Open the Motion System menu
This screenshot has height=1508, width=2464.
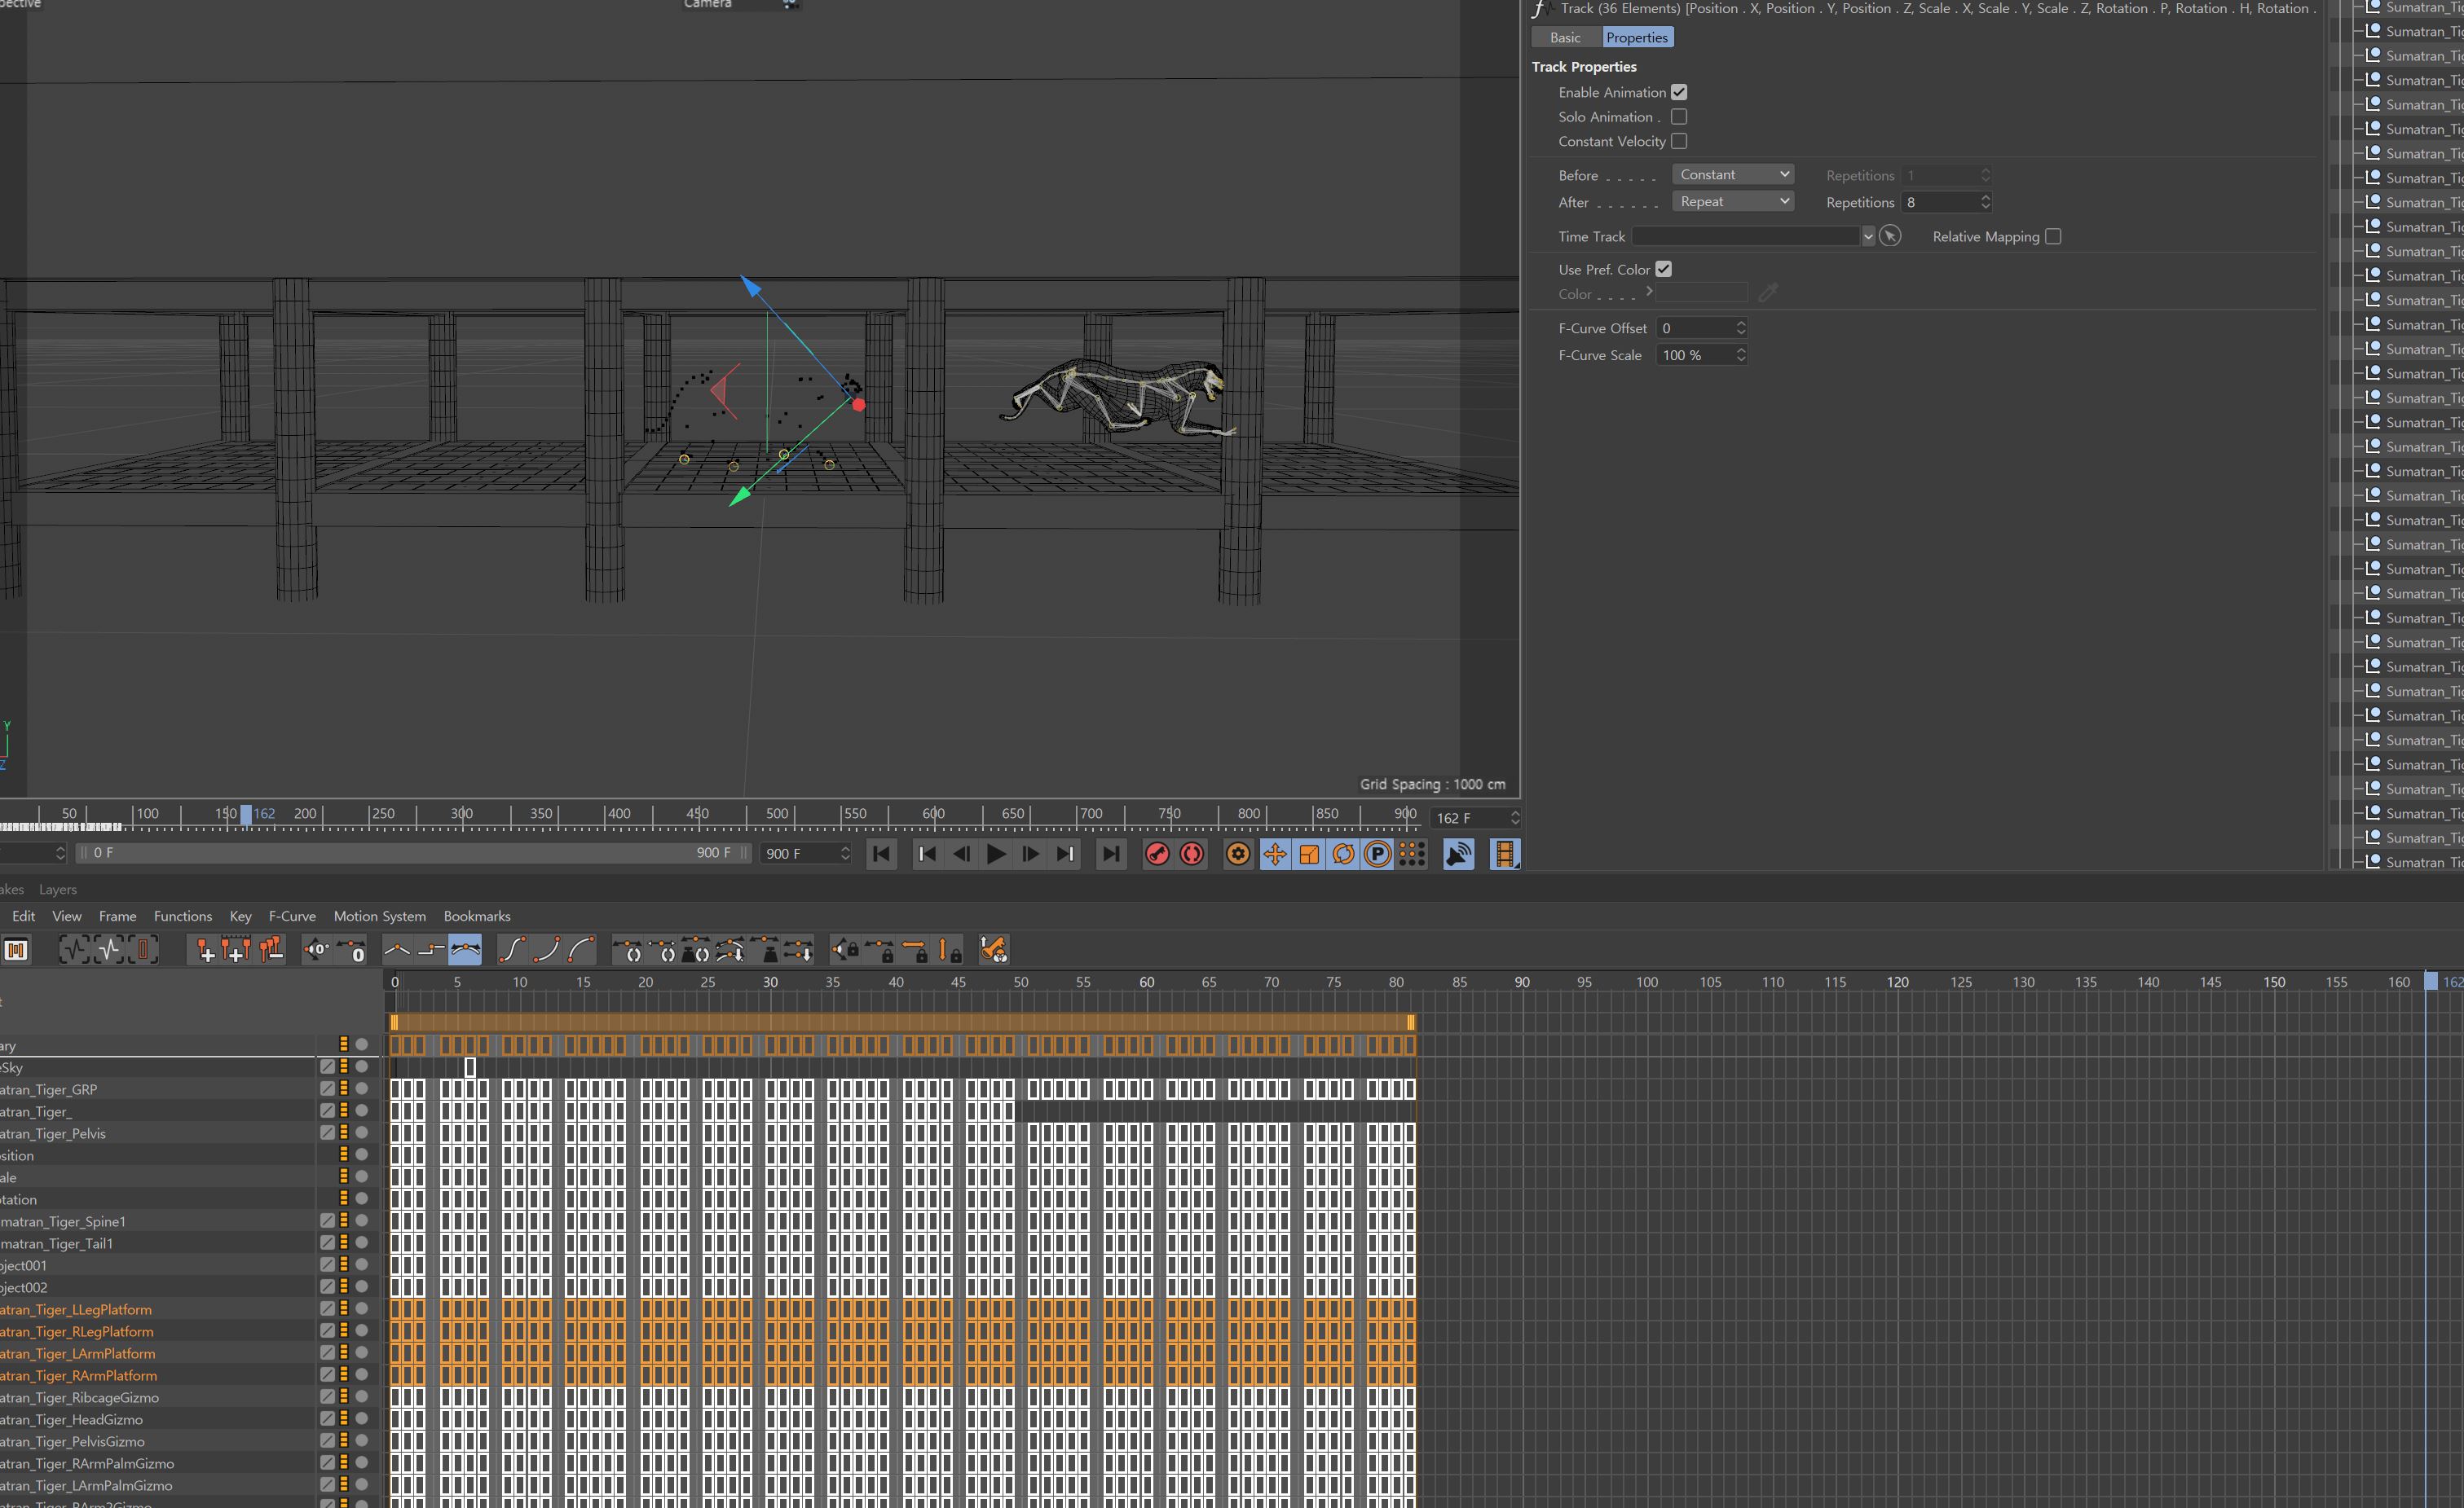380,917
